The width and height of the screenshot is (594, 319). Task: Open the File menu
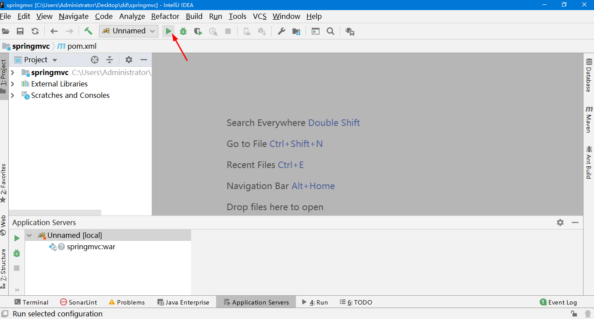point(6,16)
